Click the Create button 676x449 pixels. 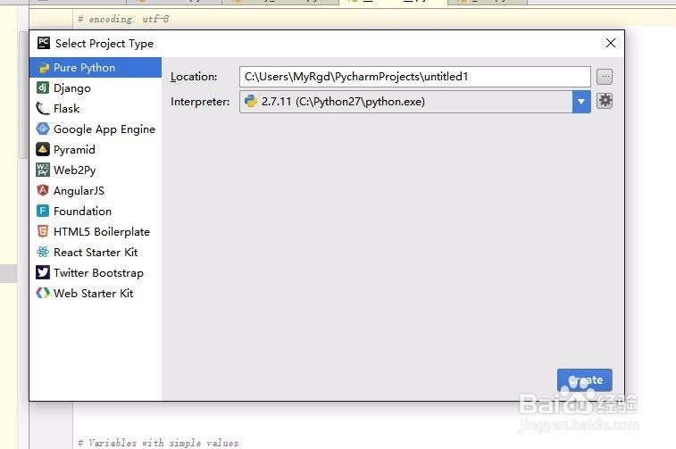[585, 380]
